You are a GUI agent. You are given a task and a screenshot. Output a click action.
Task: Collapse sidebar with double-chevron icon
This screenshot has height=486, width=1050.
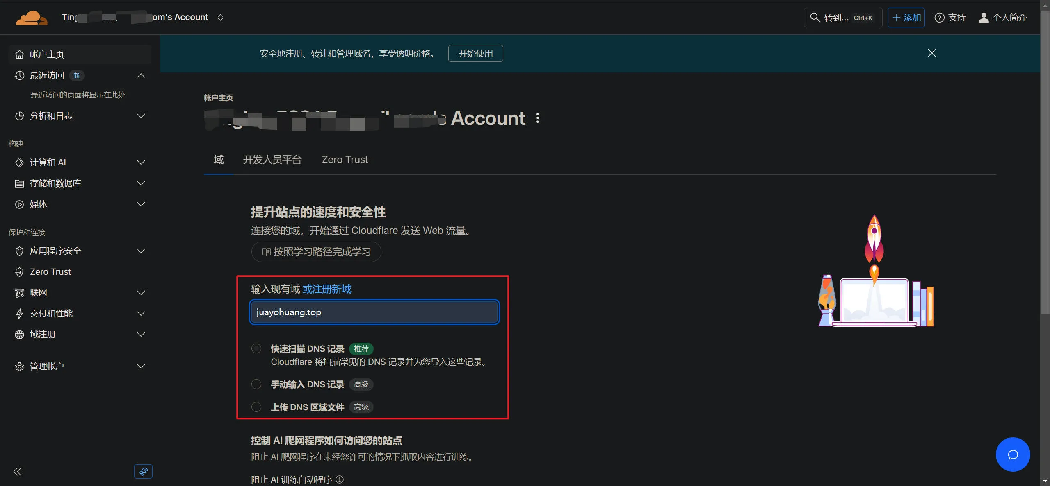coord(17,472)
